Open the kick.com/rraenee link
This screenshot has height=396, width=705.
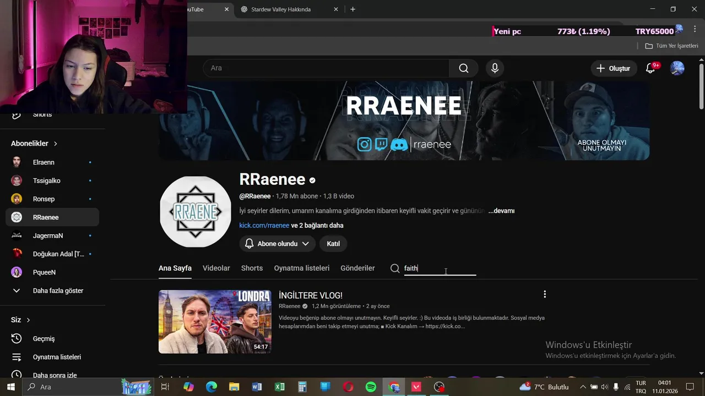coord(264,226)
